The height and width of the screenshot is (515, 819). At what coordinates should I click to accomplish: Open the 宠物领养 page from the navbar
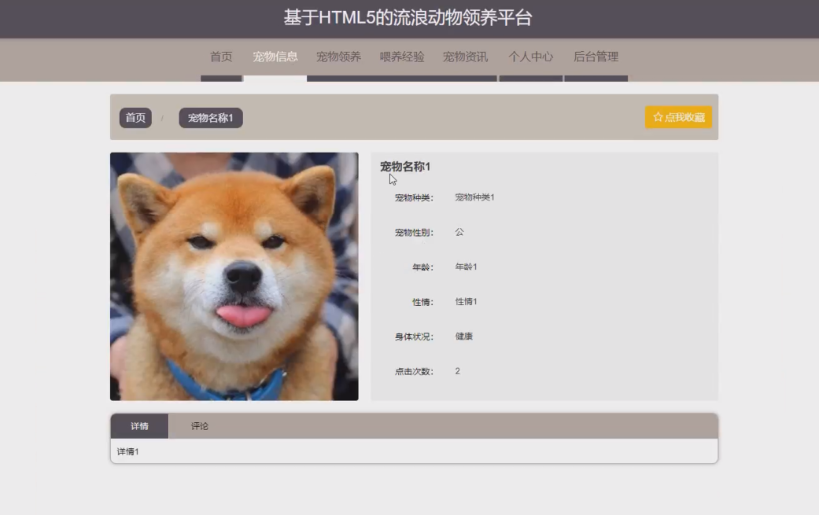pyautogui.click(x=338, y=56)
